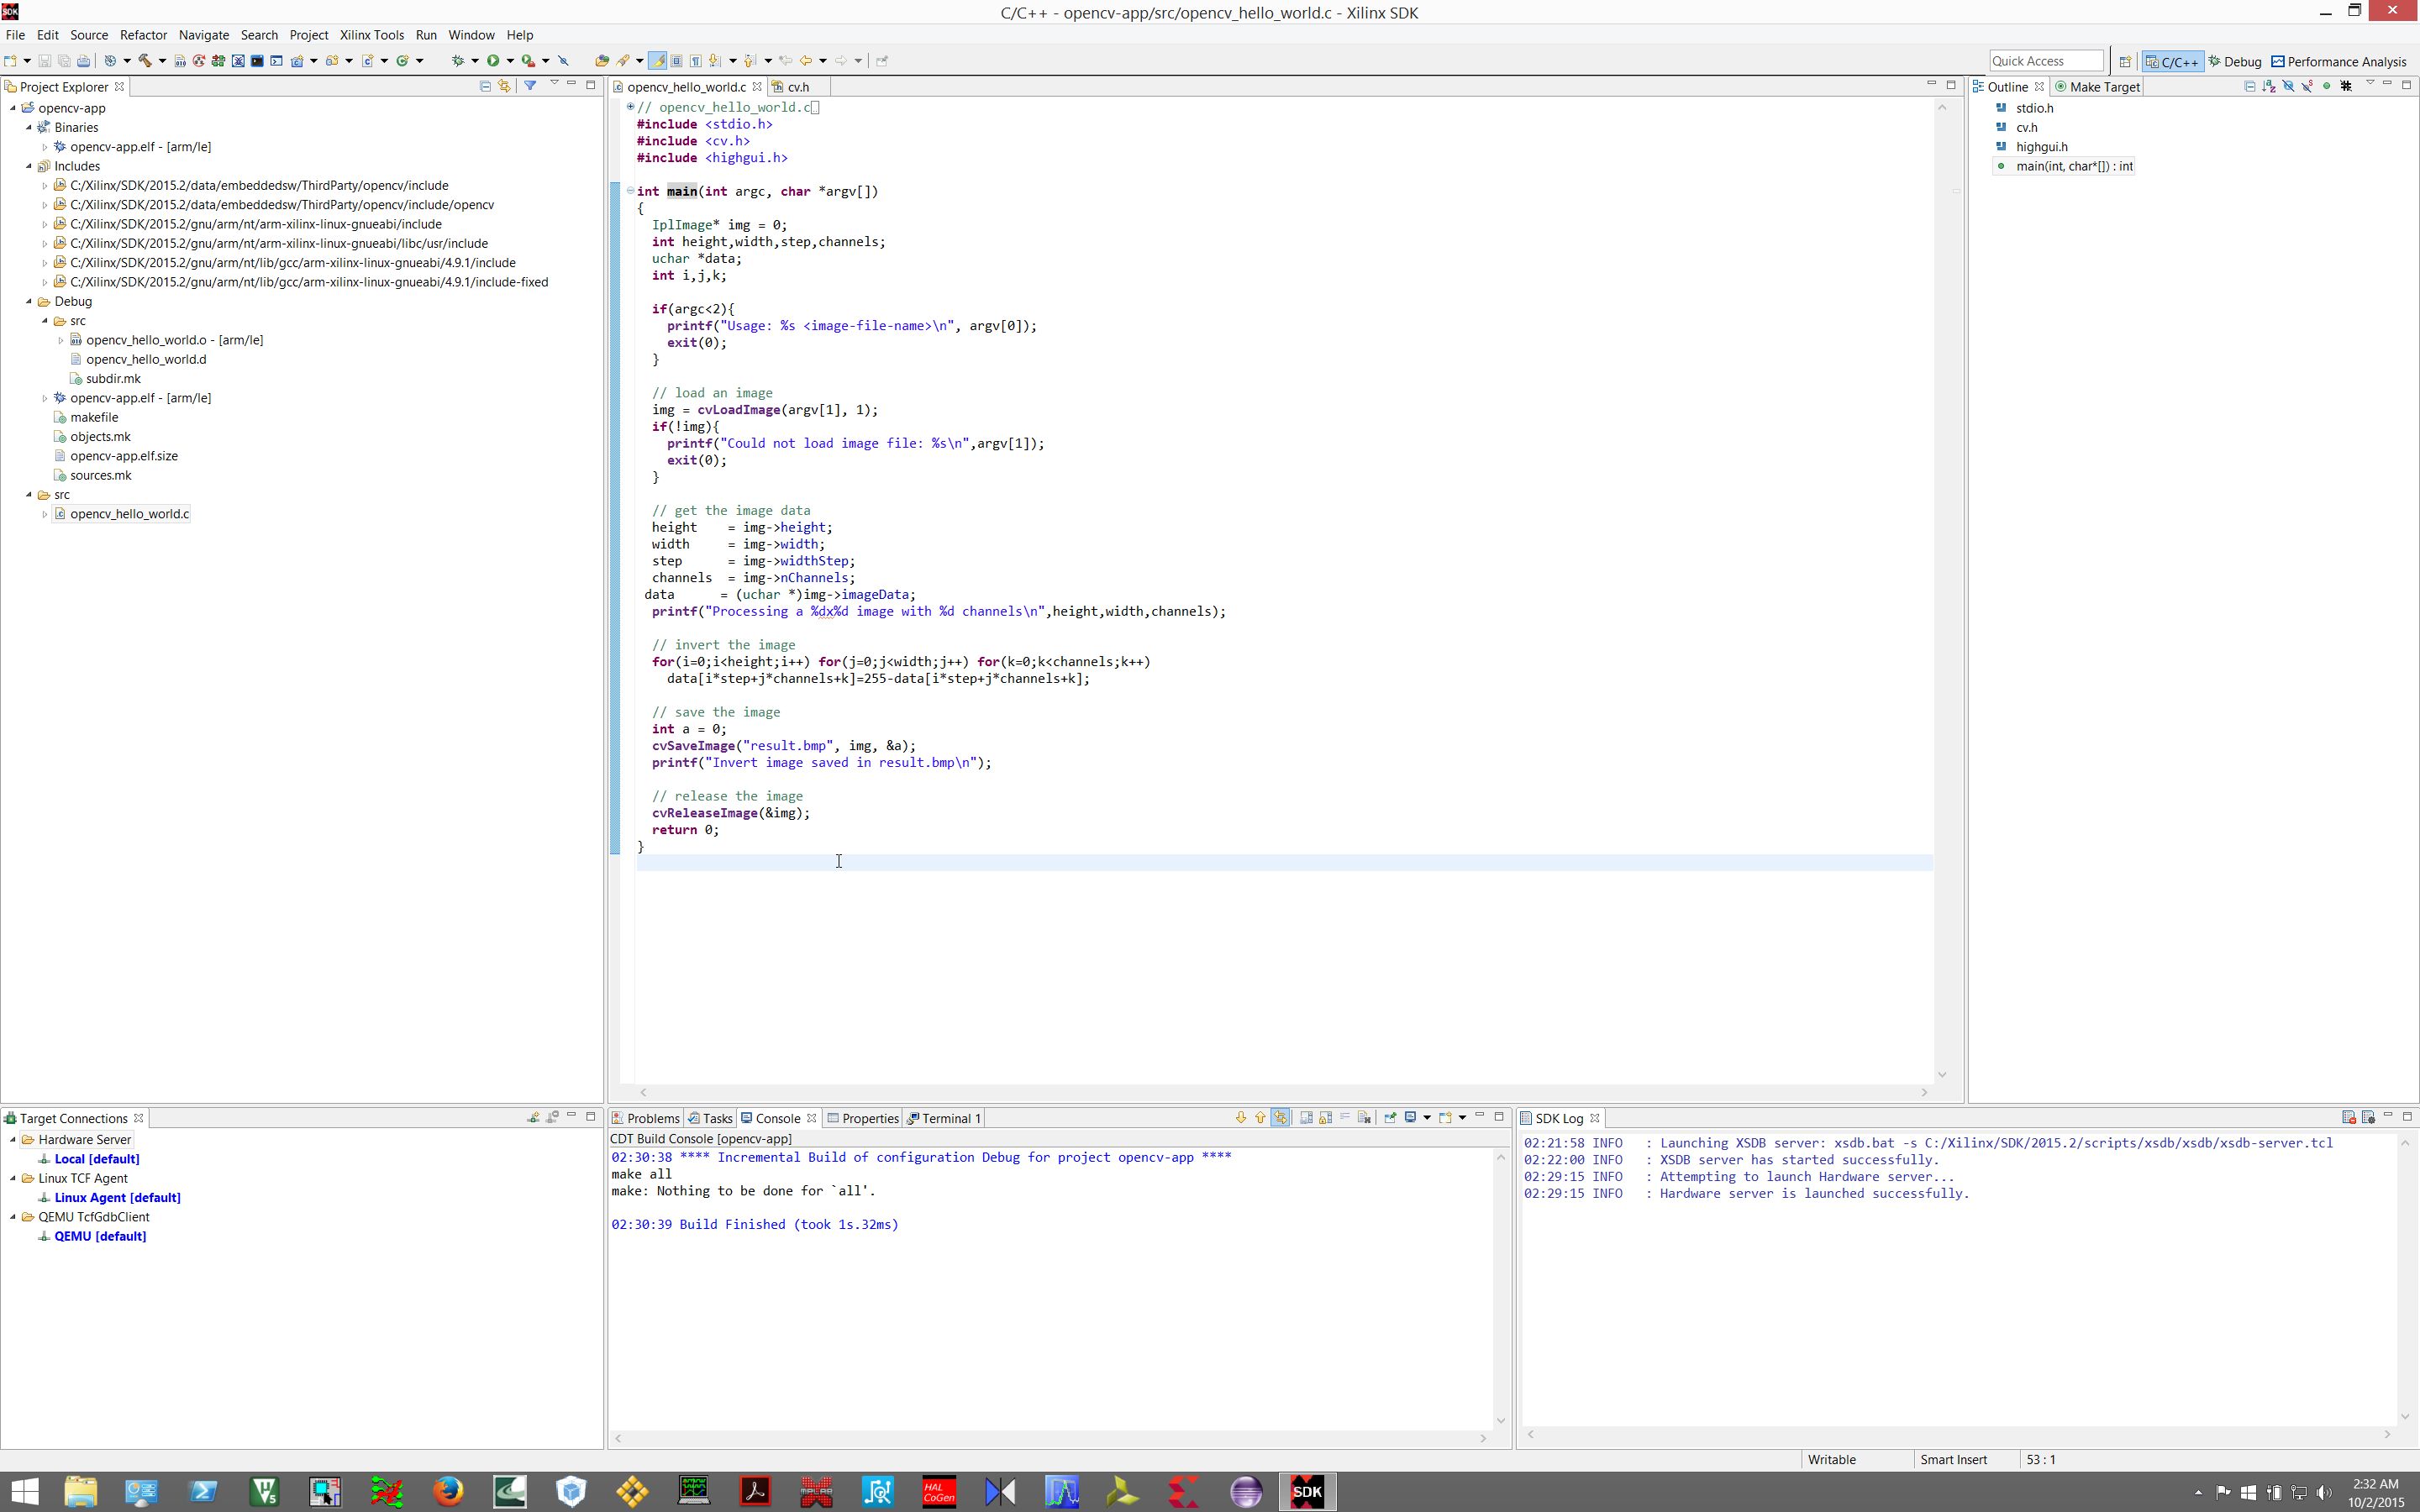Expand opencv_hello_world.c under the src folder

45,514
